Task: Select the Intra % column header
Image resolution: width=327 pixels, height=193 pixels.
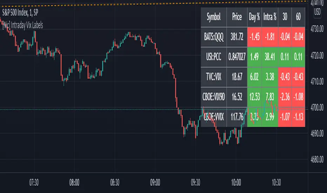Action: pyautogui.click(x=270, y=16)
